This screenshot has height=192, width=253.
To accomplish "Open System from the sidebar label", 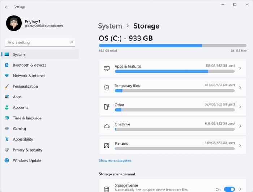I will point(19,55).
